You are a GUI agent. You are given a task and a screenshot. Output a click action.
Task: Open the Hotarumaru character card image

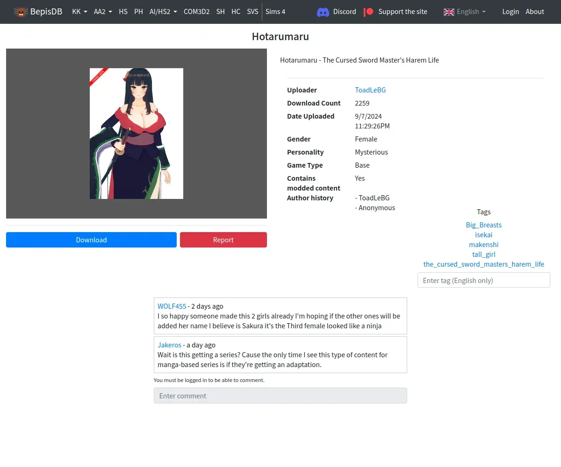(137, 134)
